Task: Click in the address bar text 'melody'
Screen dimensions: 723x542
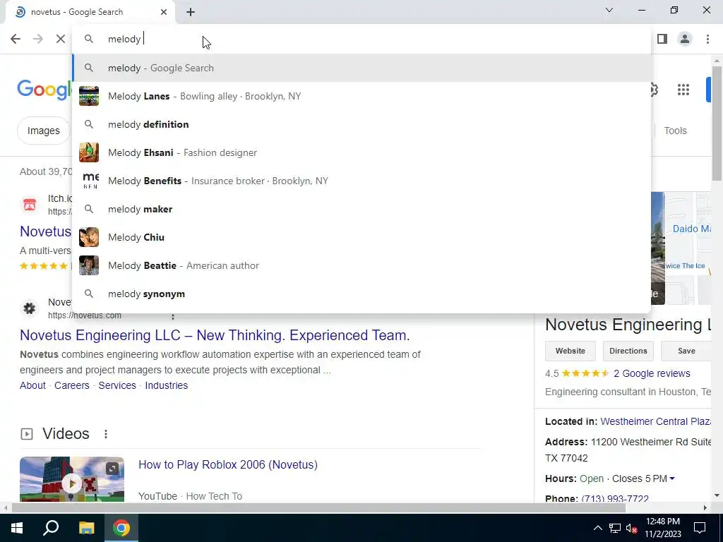Action: point(124,40)
